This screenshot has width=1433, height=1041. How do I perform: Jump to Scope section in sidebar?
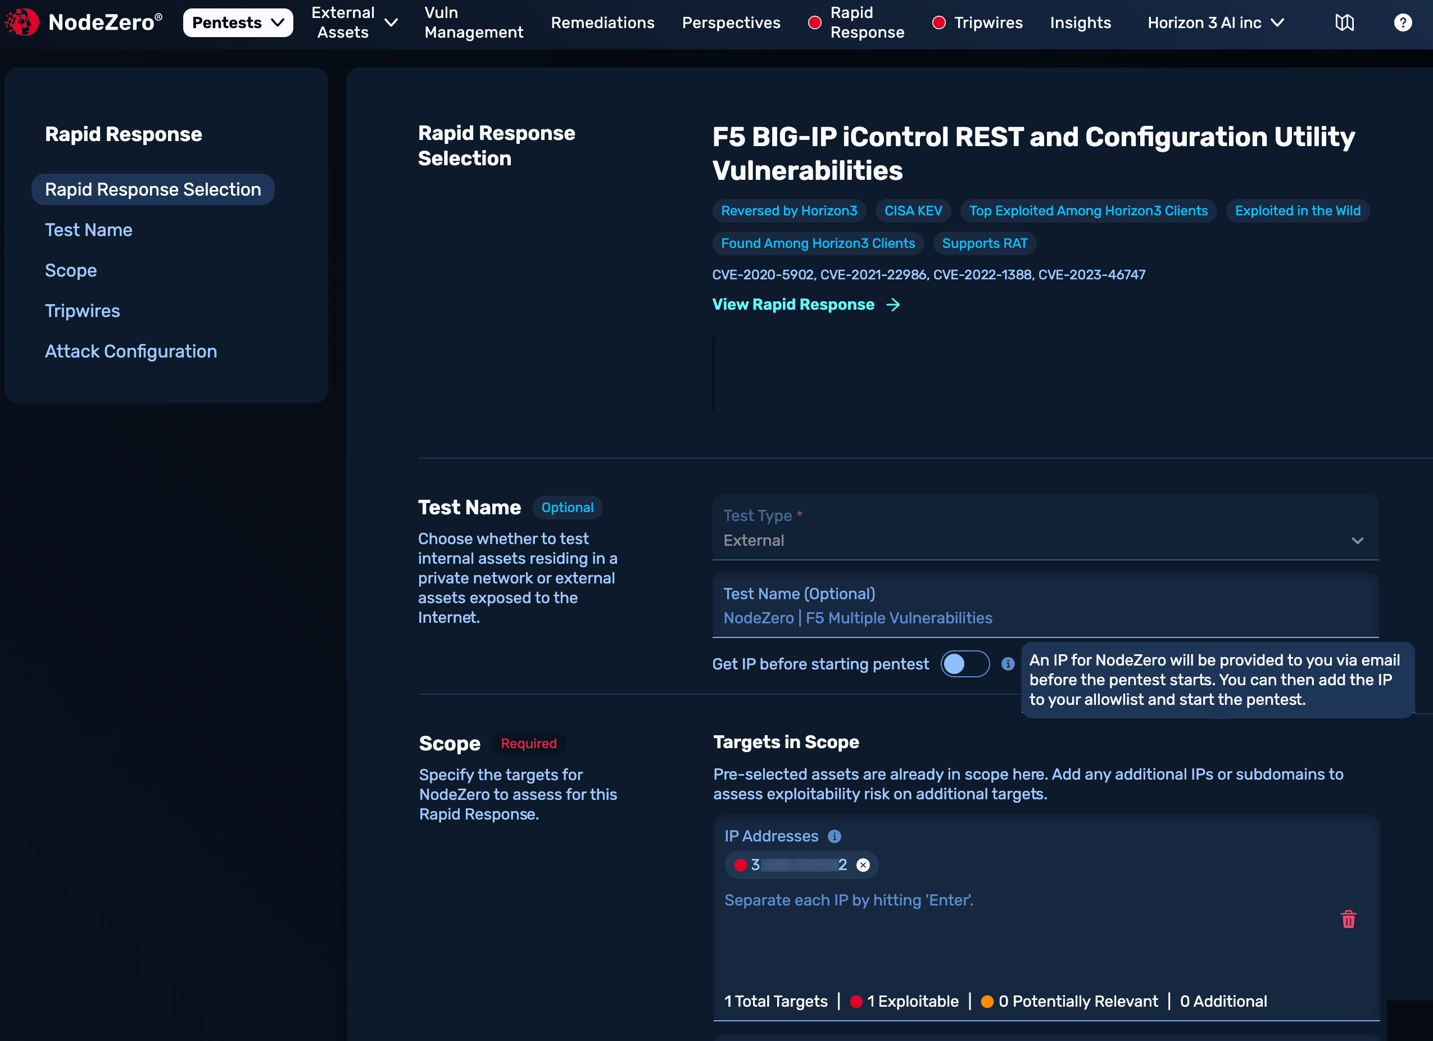71,270
